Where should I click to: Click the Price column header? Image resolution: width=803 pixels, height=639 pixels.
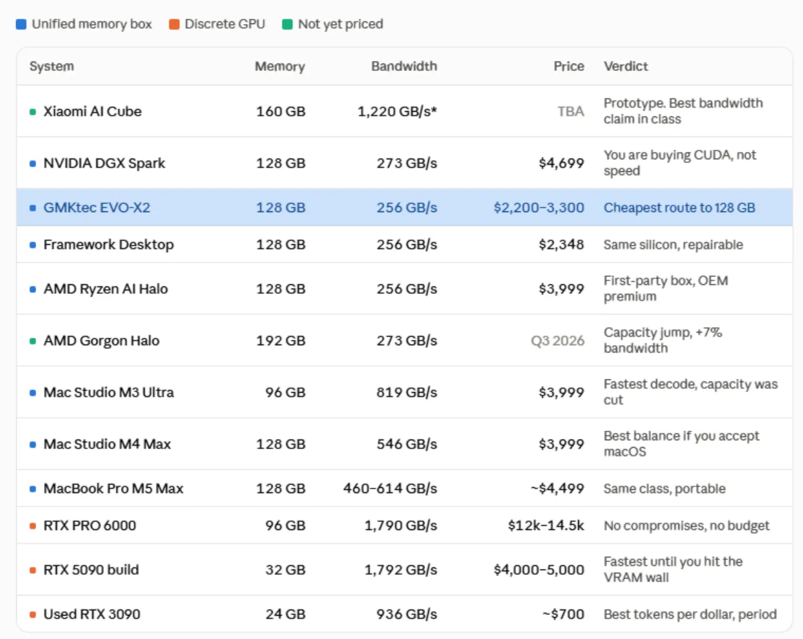[569, 66]
